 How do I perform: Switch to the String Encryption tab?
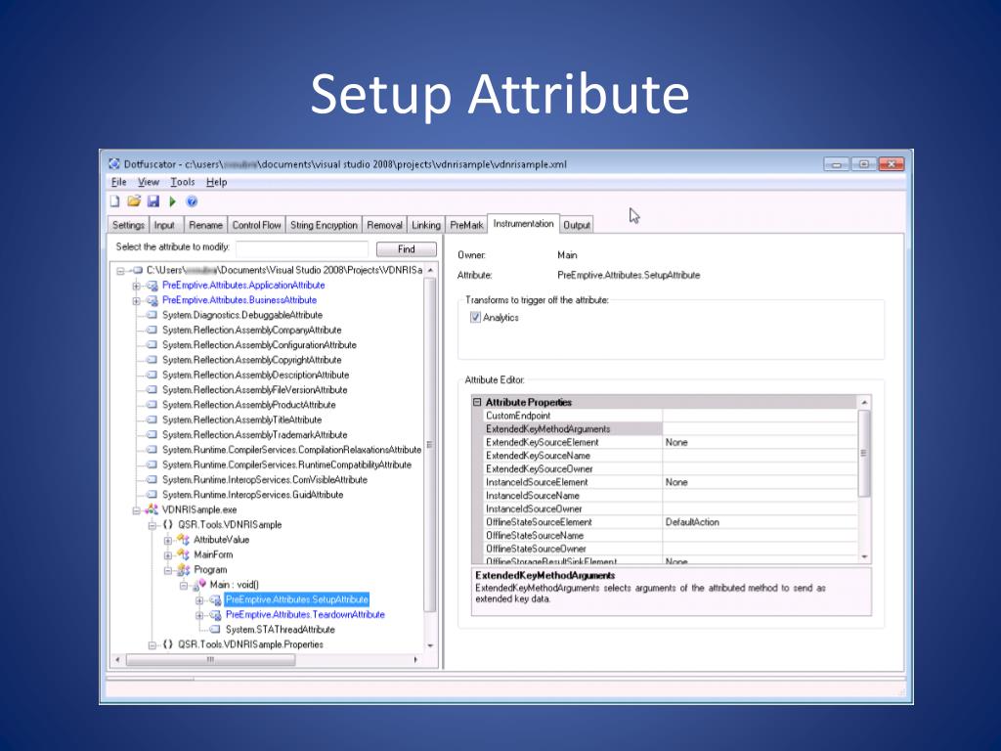tap(324, 226)
